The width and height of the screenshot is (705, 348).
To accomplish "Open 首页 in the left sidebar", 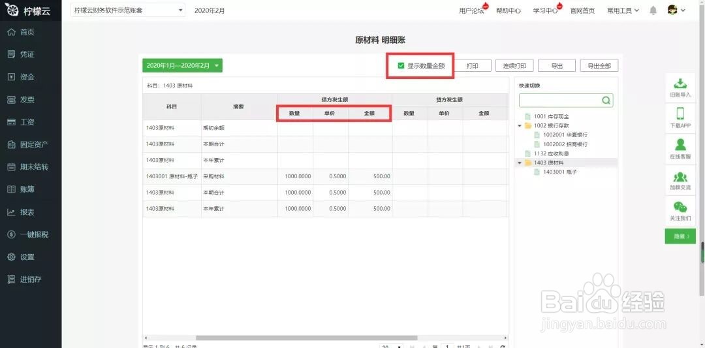I will (x=27, y=32).
